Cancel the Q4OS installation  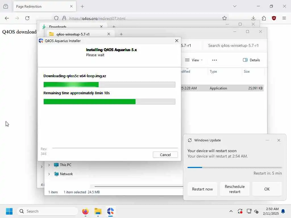(x=165, y=155)
